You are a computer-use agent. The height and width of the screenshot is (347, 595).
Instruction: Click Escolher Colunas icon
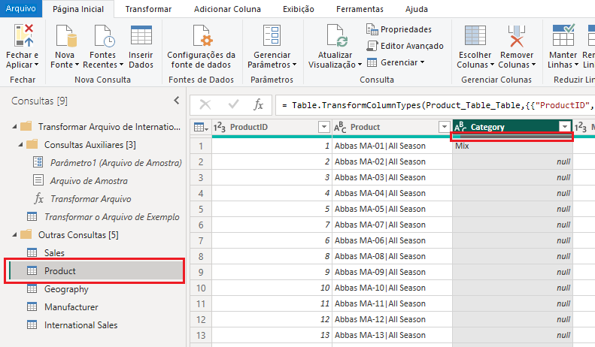point(475,35)
